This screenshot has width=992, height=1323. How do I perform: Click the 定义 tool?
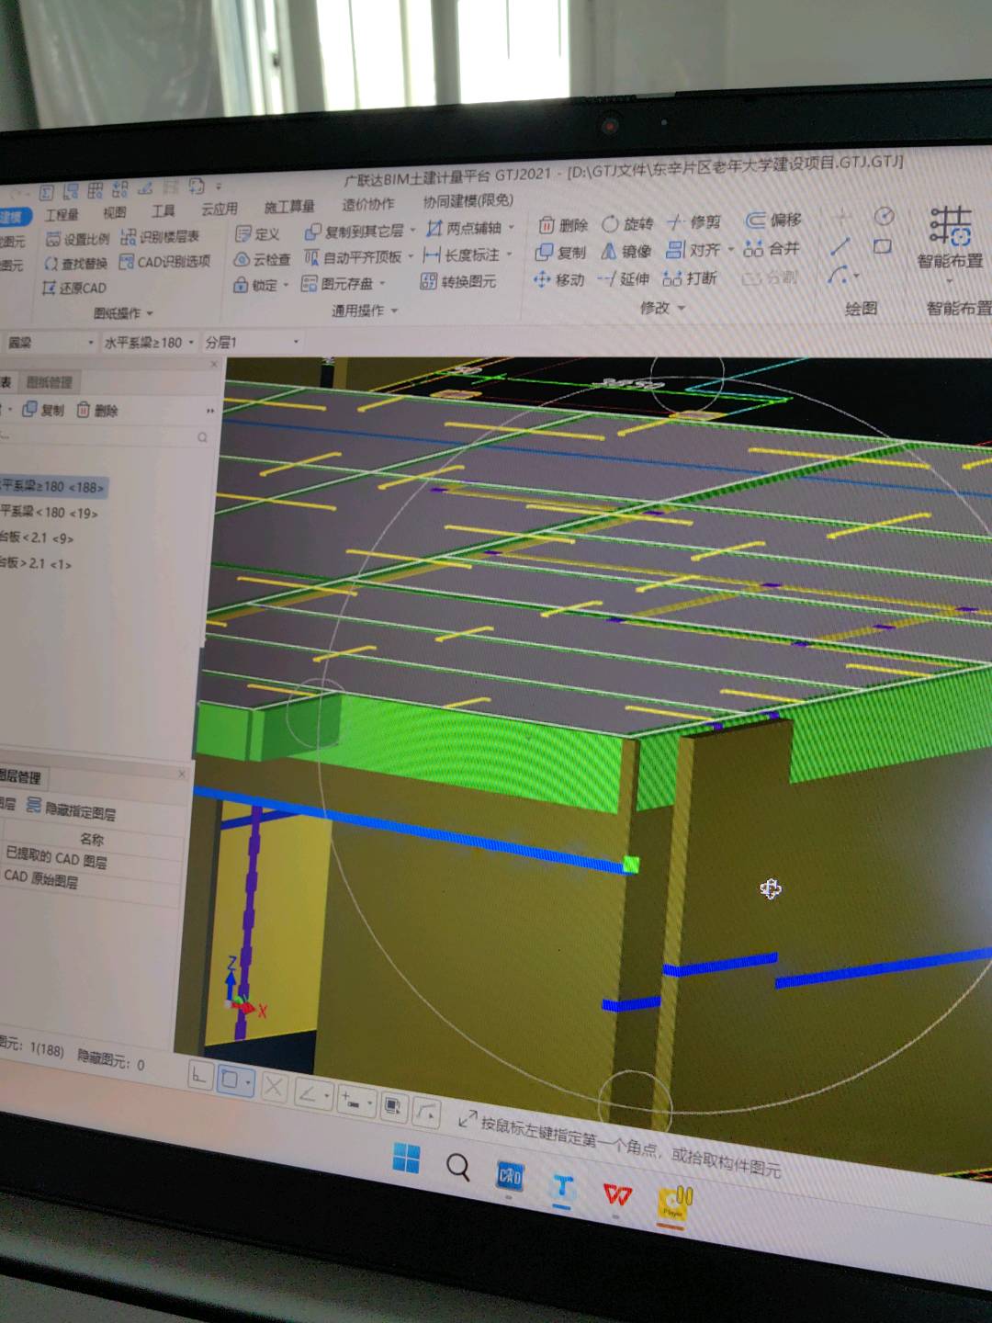click(258, 234)
